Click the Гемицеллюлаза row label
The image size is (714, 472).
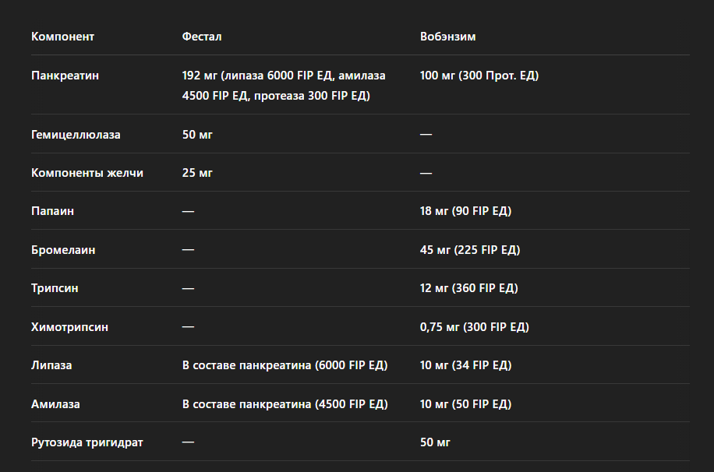click(76, 135)
